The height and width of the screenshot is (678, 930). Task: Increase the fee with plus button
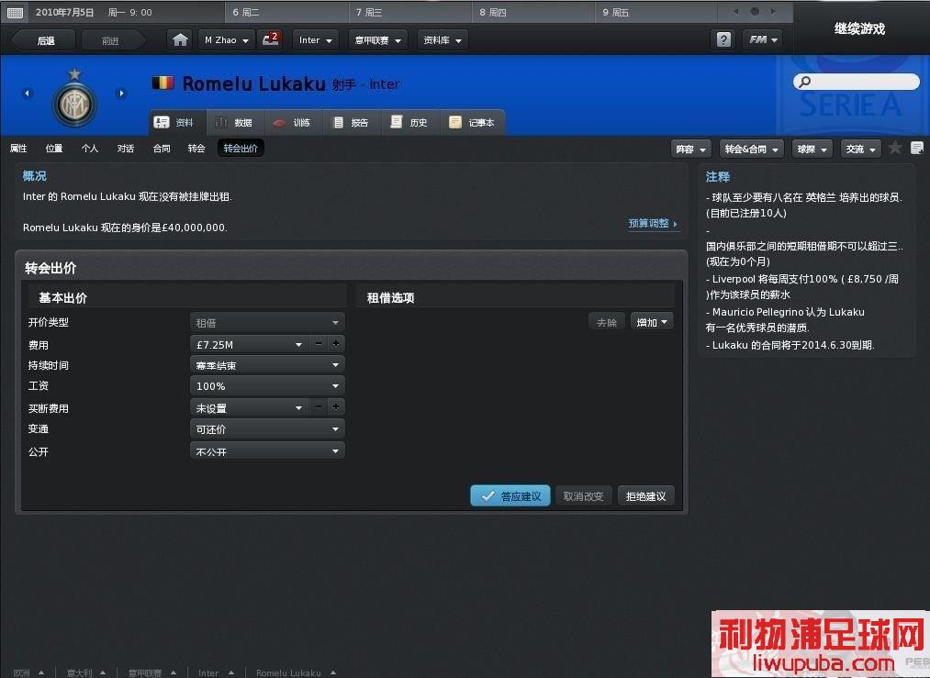336,344
